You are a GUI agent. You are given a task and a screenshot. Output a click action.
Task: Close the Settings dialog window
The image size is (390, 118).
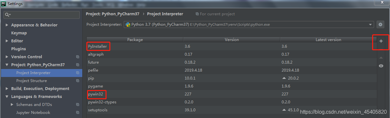click(x=382, y=3)
